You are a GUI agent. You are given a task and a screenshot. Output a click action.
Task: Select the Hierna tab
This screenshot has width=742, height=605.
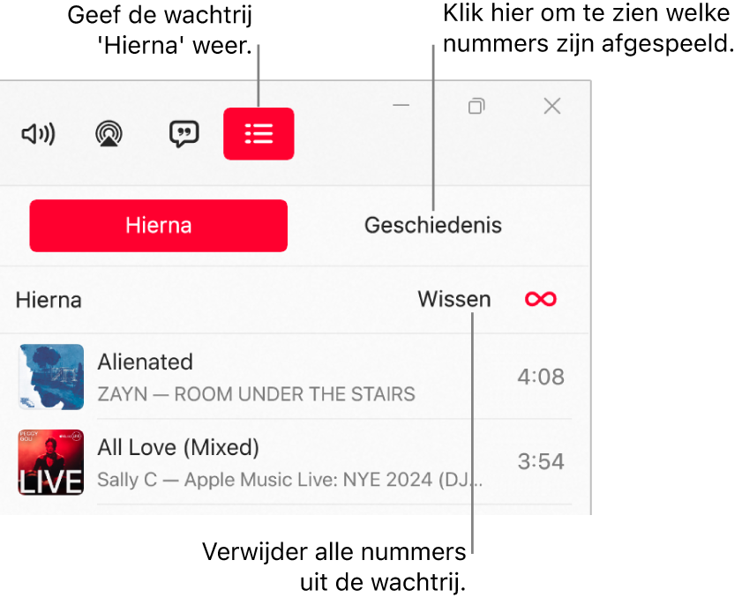click(158, 225)
